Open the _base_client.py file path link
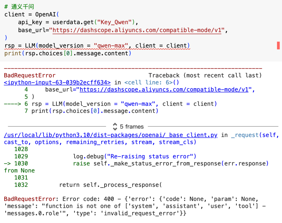The width and height of the screenshot is (282, 223). coord(110,135)
